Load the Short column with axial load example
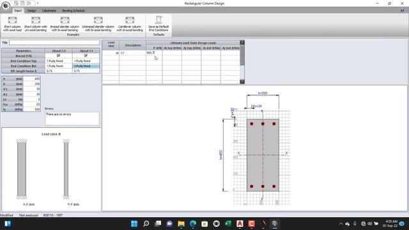409x230 pixels. click(12, 24)
